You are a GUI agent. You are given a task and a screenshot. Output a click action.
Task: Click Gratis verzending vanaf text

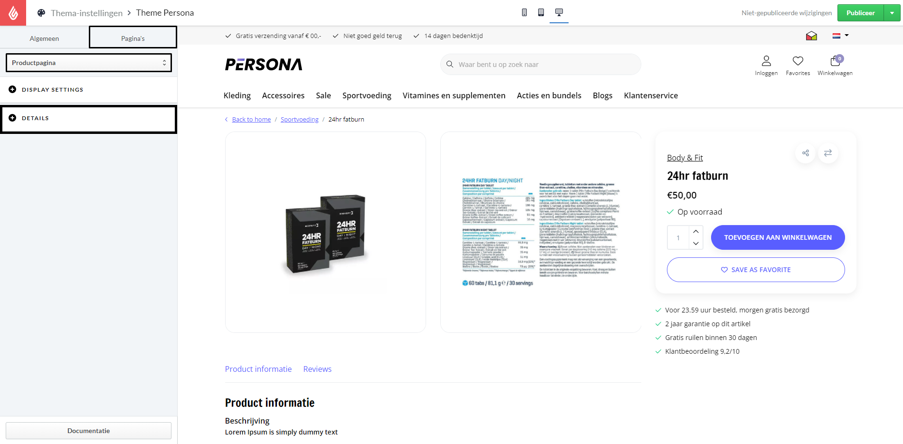pos(278,36)
